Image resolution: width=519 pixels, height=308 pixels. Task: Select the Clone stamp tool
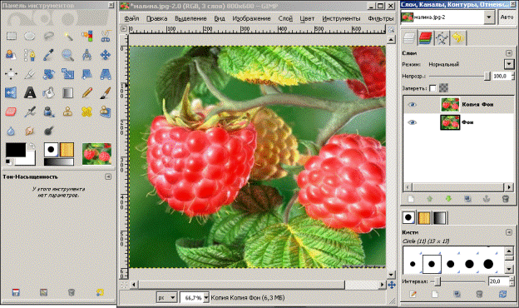pos(68,112)
